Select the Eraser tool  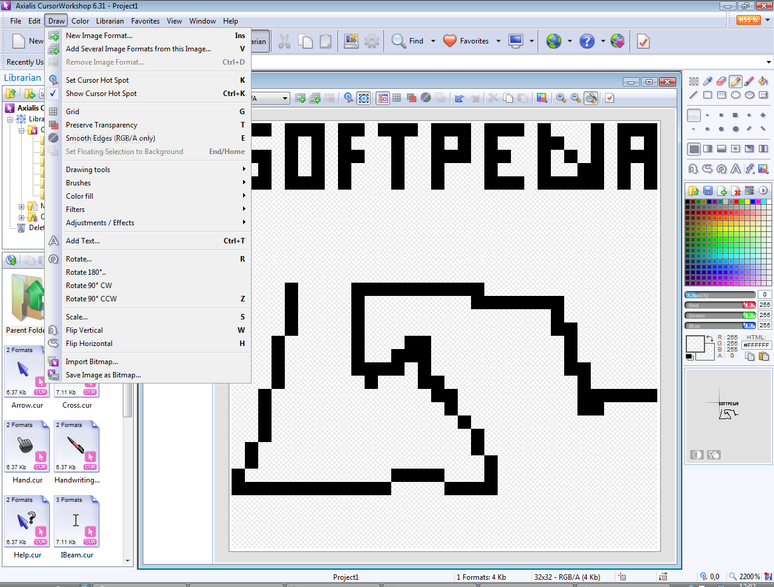(721, 82)
